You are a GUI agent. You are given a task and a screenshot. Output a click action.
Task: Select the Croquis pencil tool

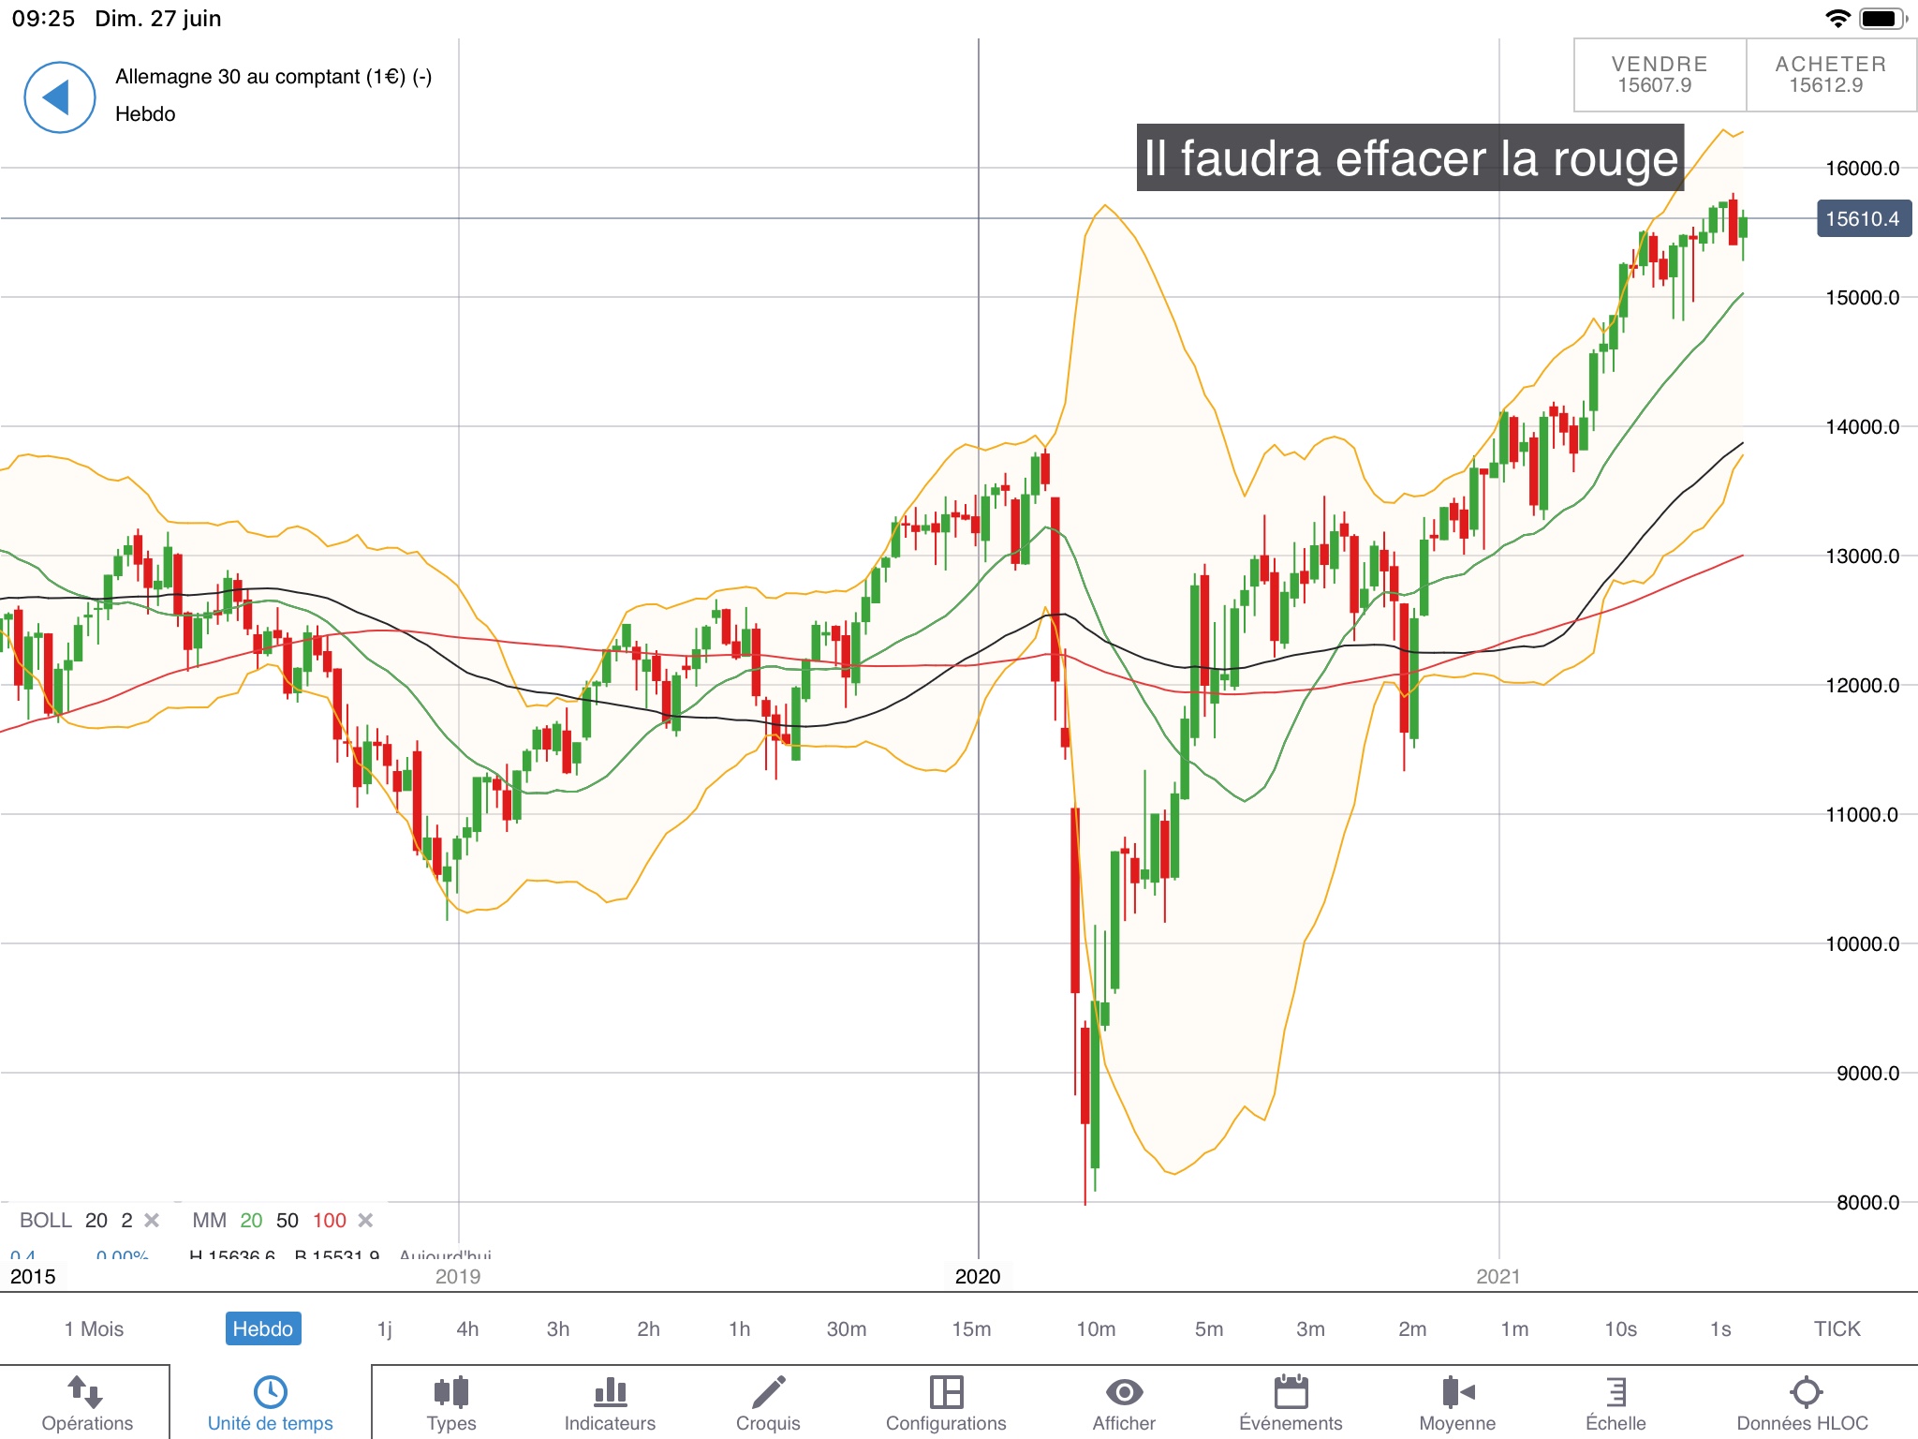click(768, 1392)
